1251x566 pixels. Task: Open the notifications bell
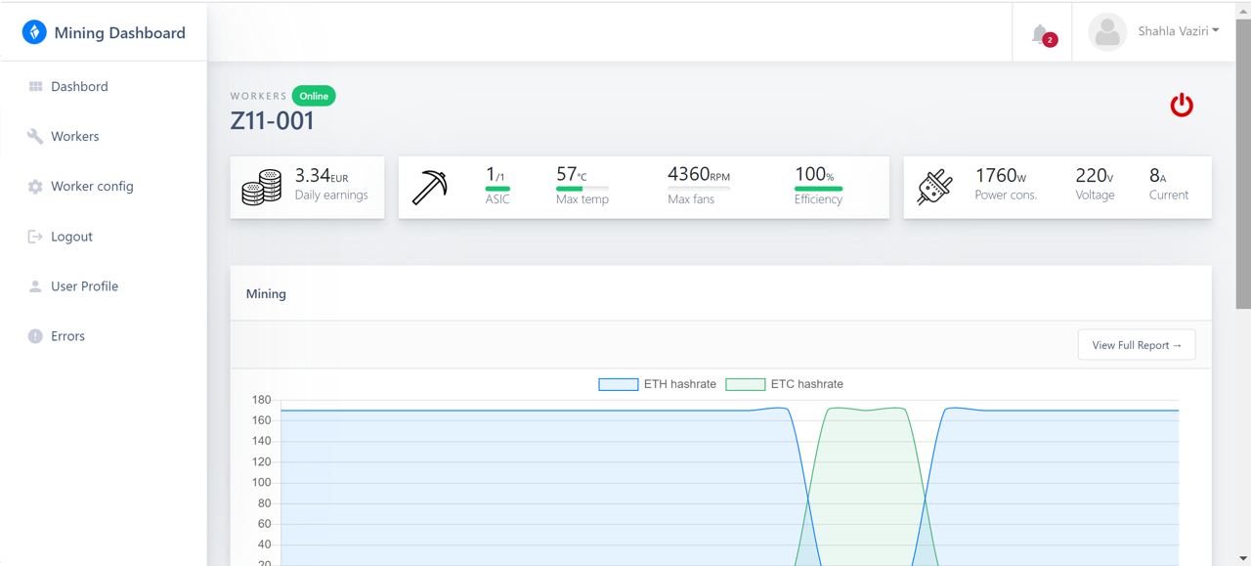1041,34
